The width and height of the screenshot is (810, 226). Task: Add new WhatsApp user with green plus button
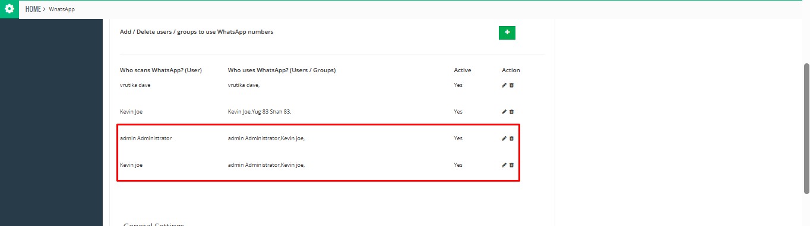tap(507, 33)
